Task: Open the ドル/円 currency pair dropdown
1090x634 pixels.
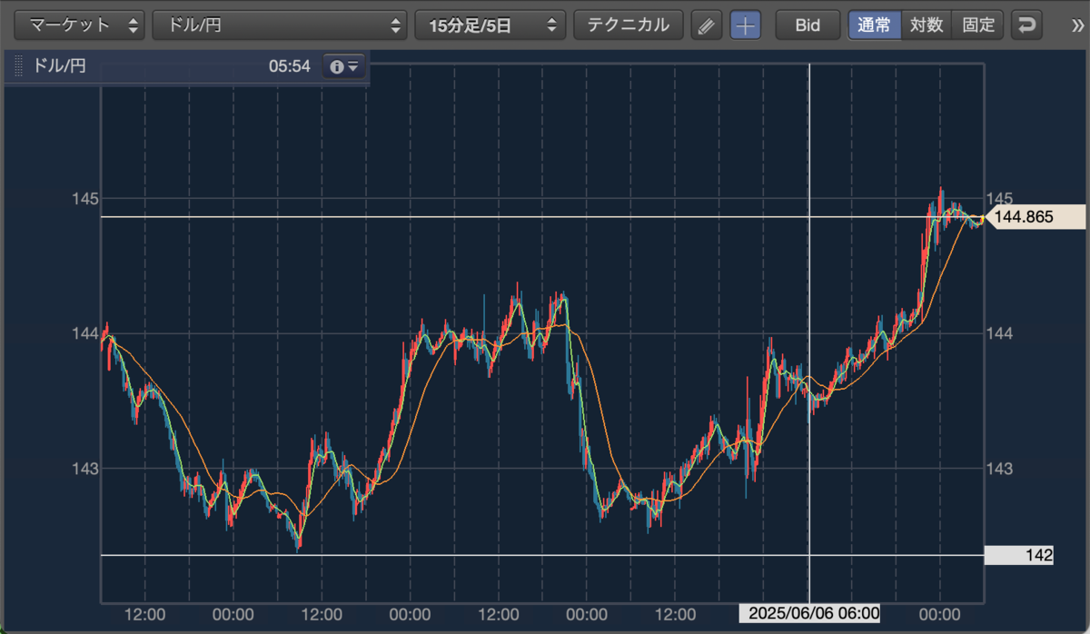Action: click(280, 25)
